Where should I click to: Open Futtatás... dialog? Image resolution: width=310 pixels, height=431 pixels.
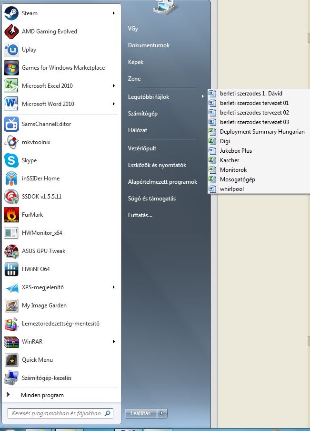point(140,215)
